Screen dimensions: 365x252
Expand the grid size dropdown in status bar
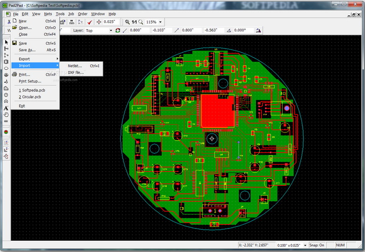coord(306,245)
